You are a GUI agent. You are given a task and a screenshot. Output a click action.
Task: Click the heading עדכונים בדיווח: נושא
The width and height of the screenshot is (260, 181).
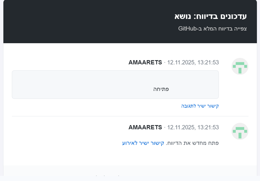pyautogui.click(x=211, y=16)
